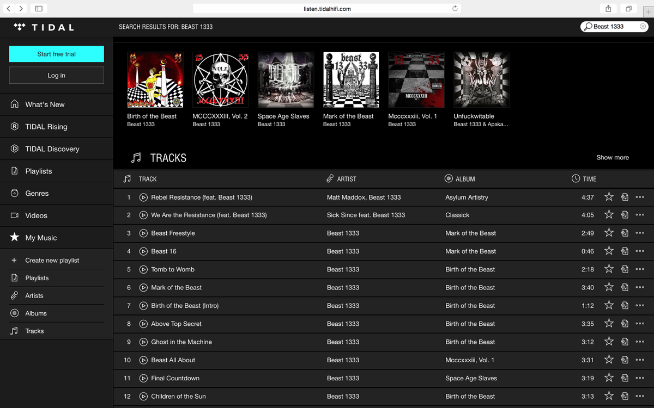Play the Rebel Resistance track

(x=143, y=197)
